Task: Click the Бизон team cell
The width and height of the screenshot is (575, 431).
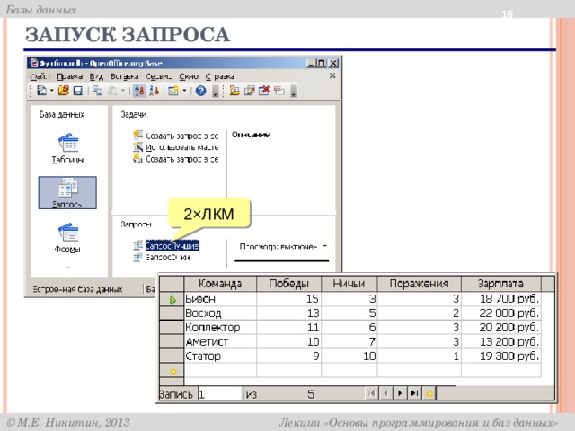Action: (x=220, y=299)
